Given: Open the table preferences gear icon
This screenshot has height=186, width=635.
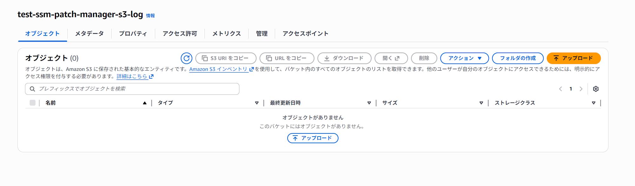Looking at the screenshot, I should [x=596, y=89].
